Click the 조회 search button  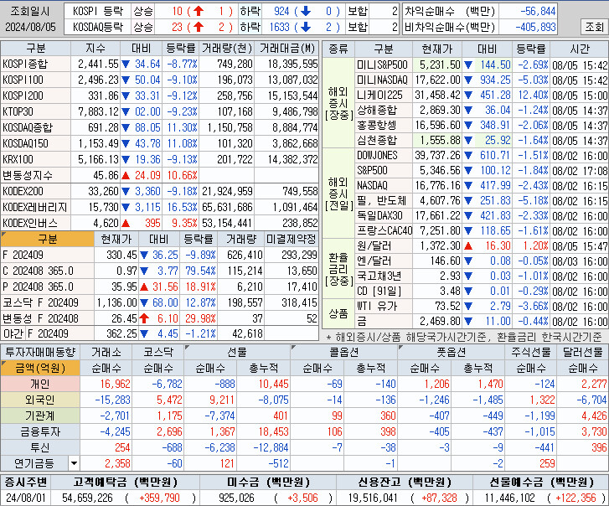pyautogui.click(x=593, y=27)
